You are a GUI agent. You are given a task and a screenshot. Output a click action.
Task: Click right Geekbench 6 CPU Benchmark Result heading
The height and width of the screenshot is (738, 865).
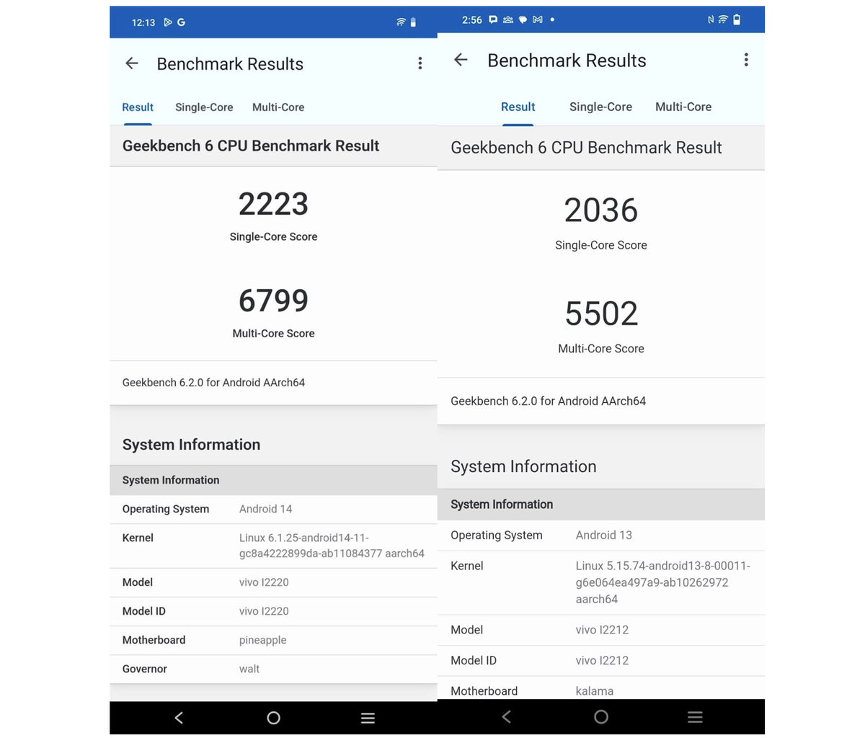(586, 148)
